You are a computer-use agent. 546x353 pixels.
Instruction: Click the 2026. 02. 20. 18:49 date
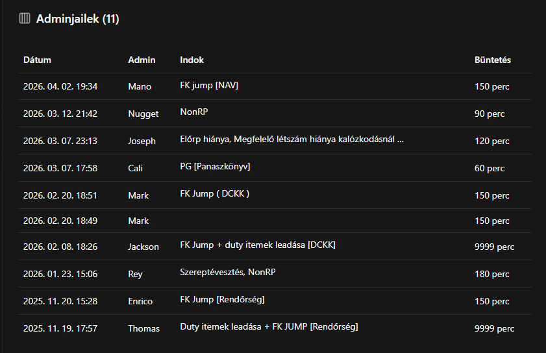coord(60,221)
